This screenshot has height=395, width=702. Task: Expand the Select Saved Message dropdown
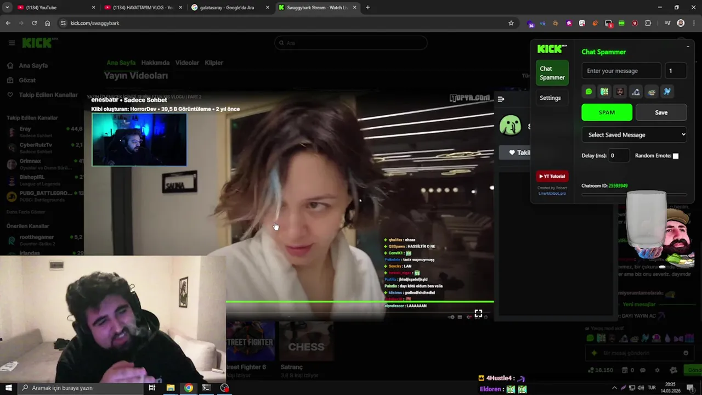click(x=634, y=134)
